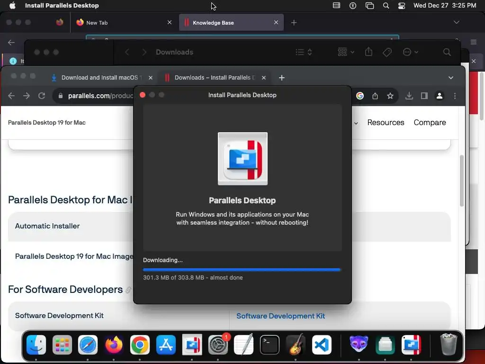Image resolution: width=485 pixels, height=364 pixels.
Task: Open the purple fox mask Dock app
Action: (x=359, y=344)
